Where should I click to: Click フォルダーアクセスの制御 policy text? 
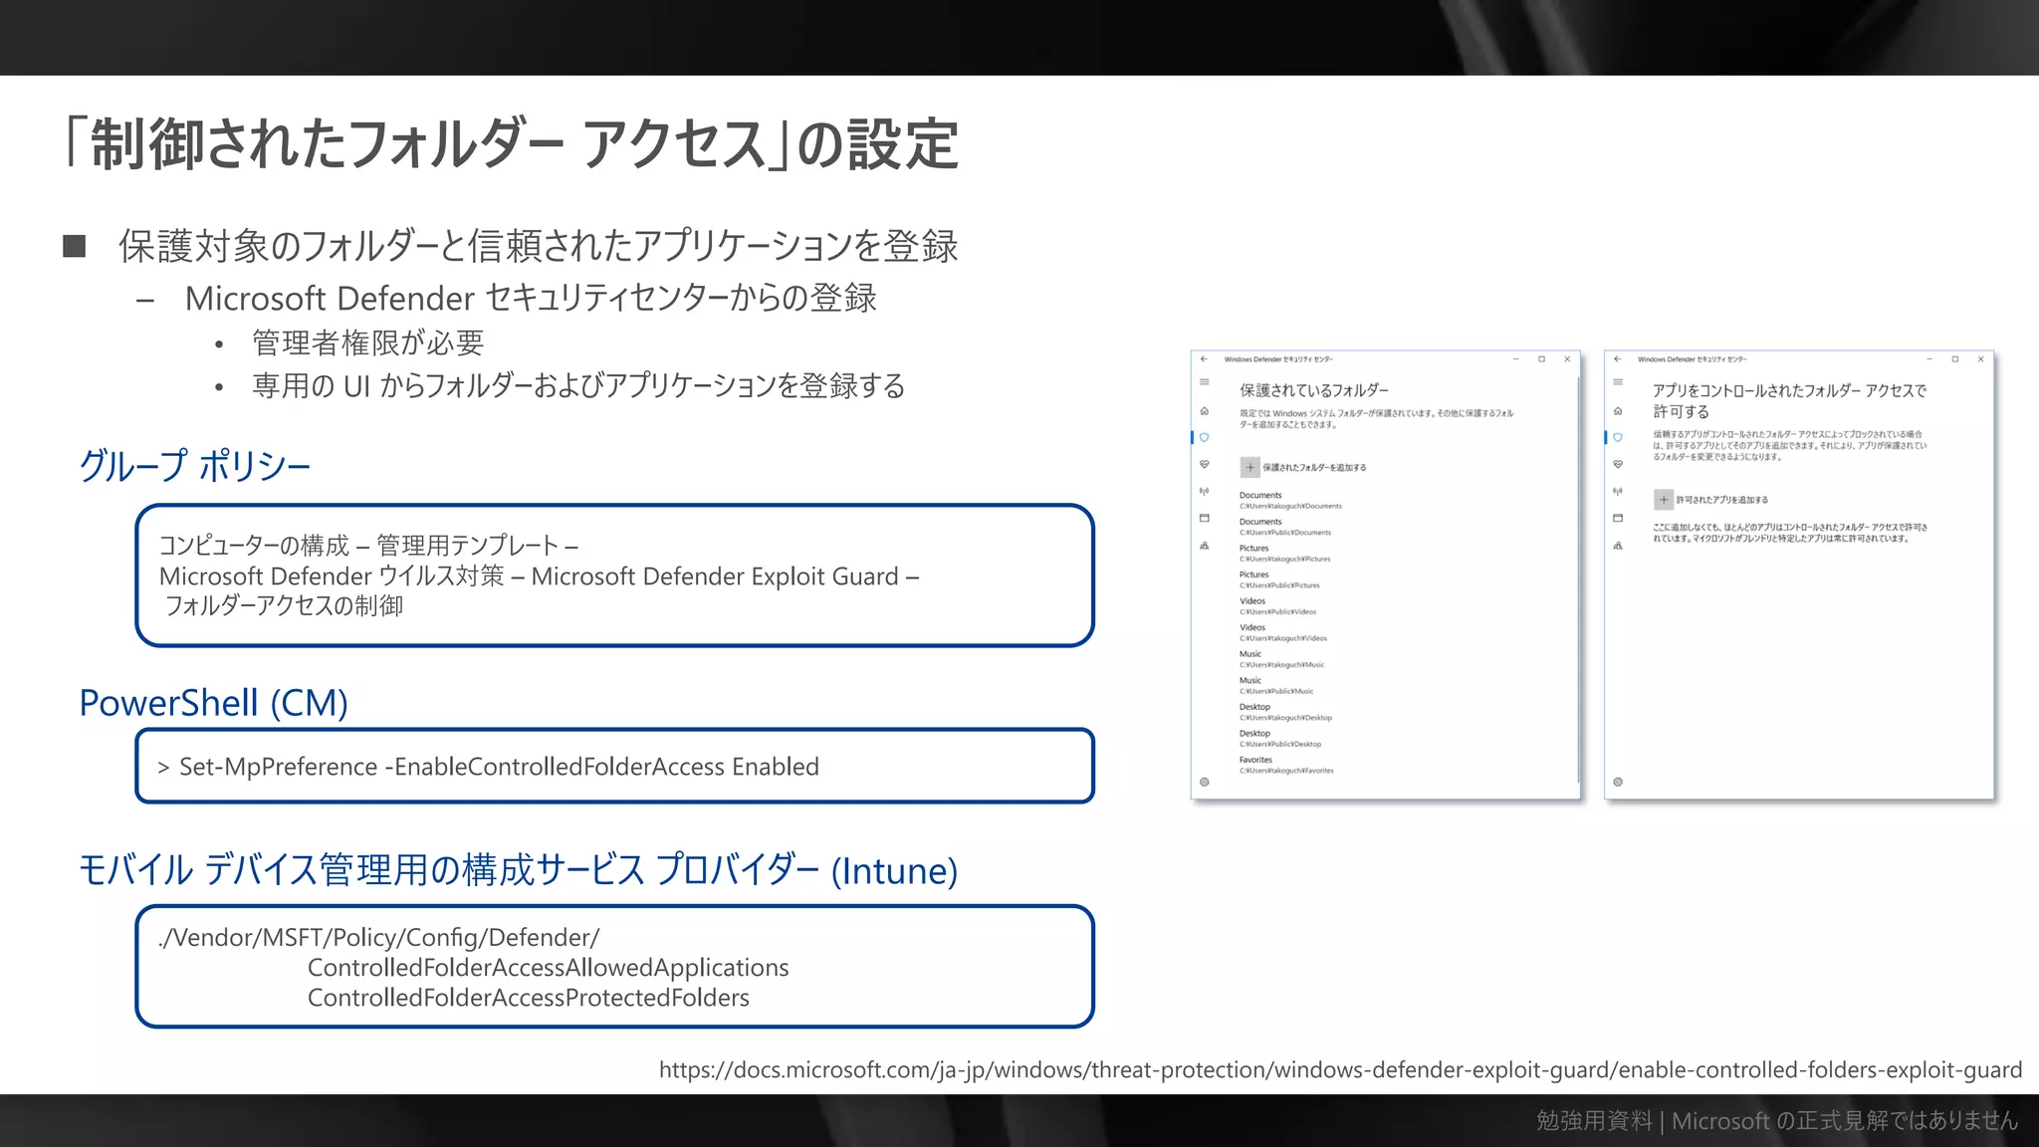[284, 605]
